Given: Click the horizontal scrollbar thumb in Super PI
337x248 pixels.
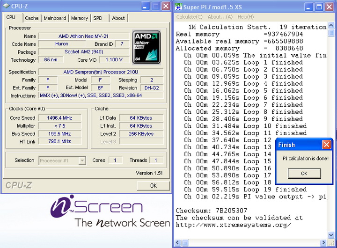Looking at the screenshot, I should (x=185, y=243).
